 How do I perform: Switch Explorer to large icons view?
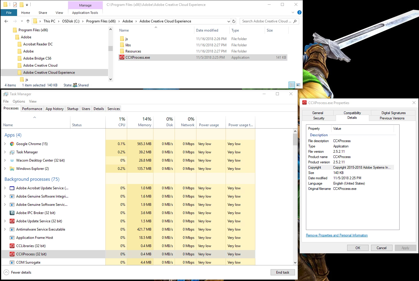pos(298,85)
